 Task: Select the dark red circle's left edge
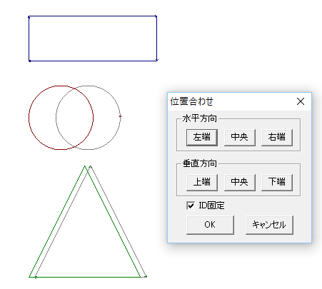click(x=29, y=118)
